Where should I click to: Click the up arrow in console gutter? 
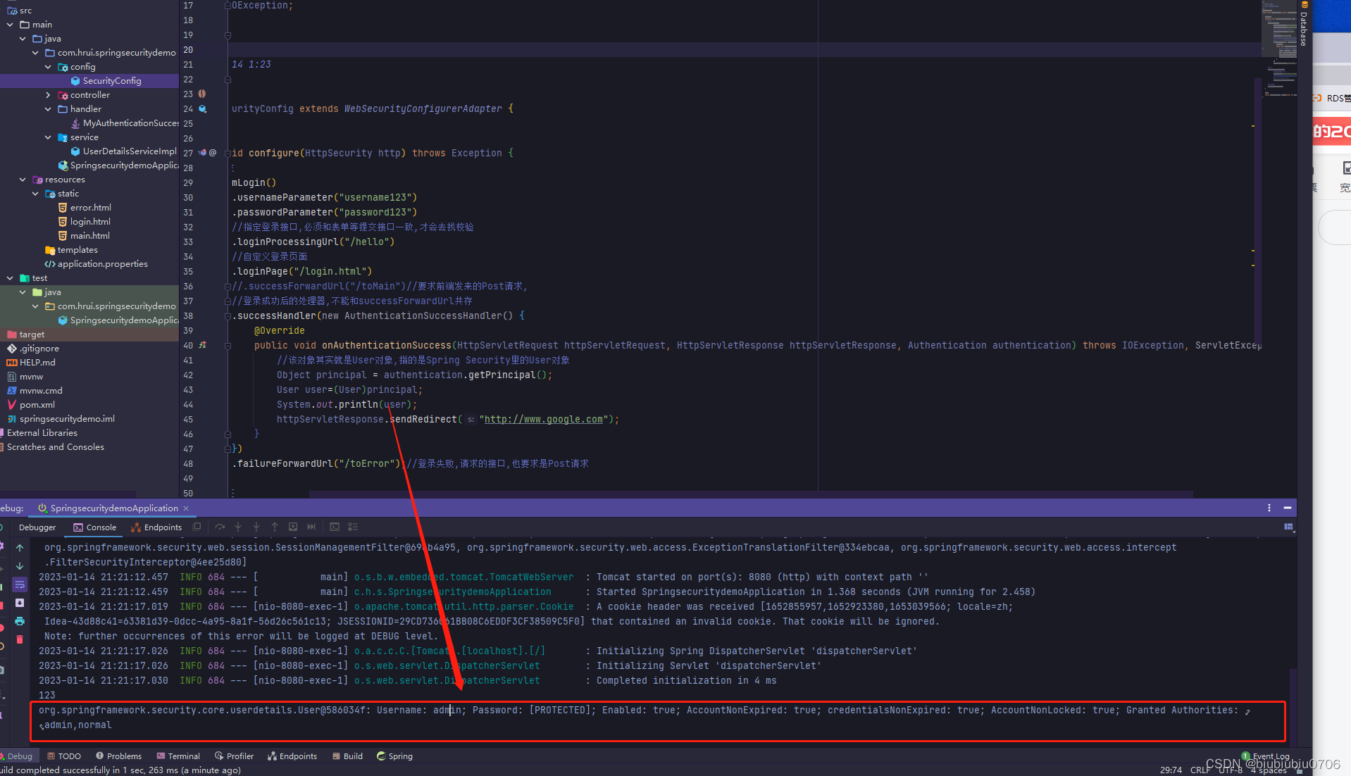(x=20, y=548)
